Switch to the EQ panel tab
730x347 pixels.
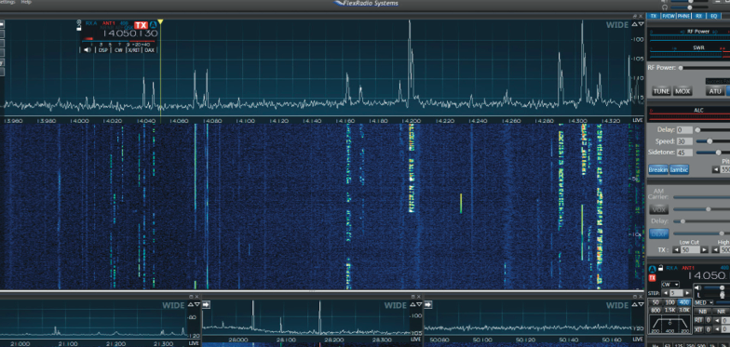pos(713,16)
